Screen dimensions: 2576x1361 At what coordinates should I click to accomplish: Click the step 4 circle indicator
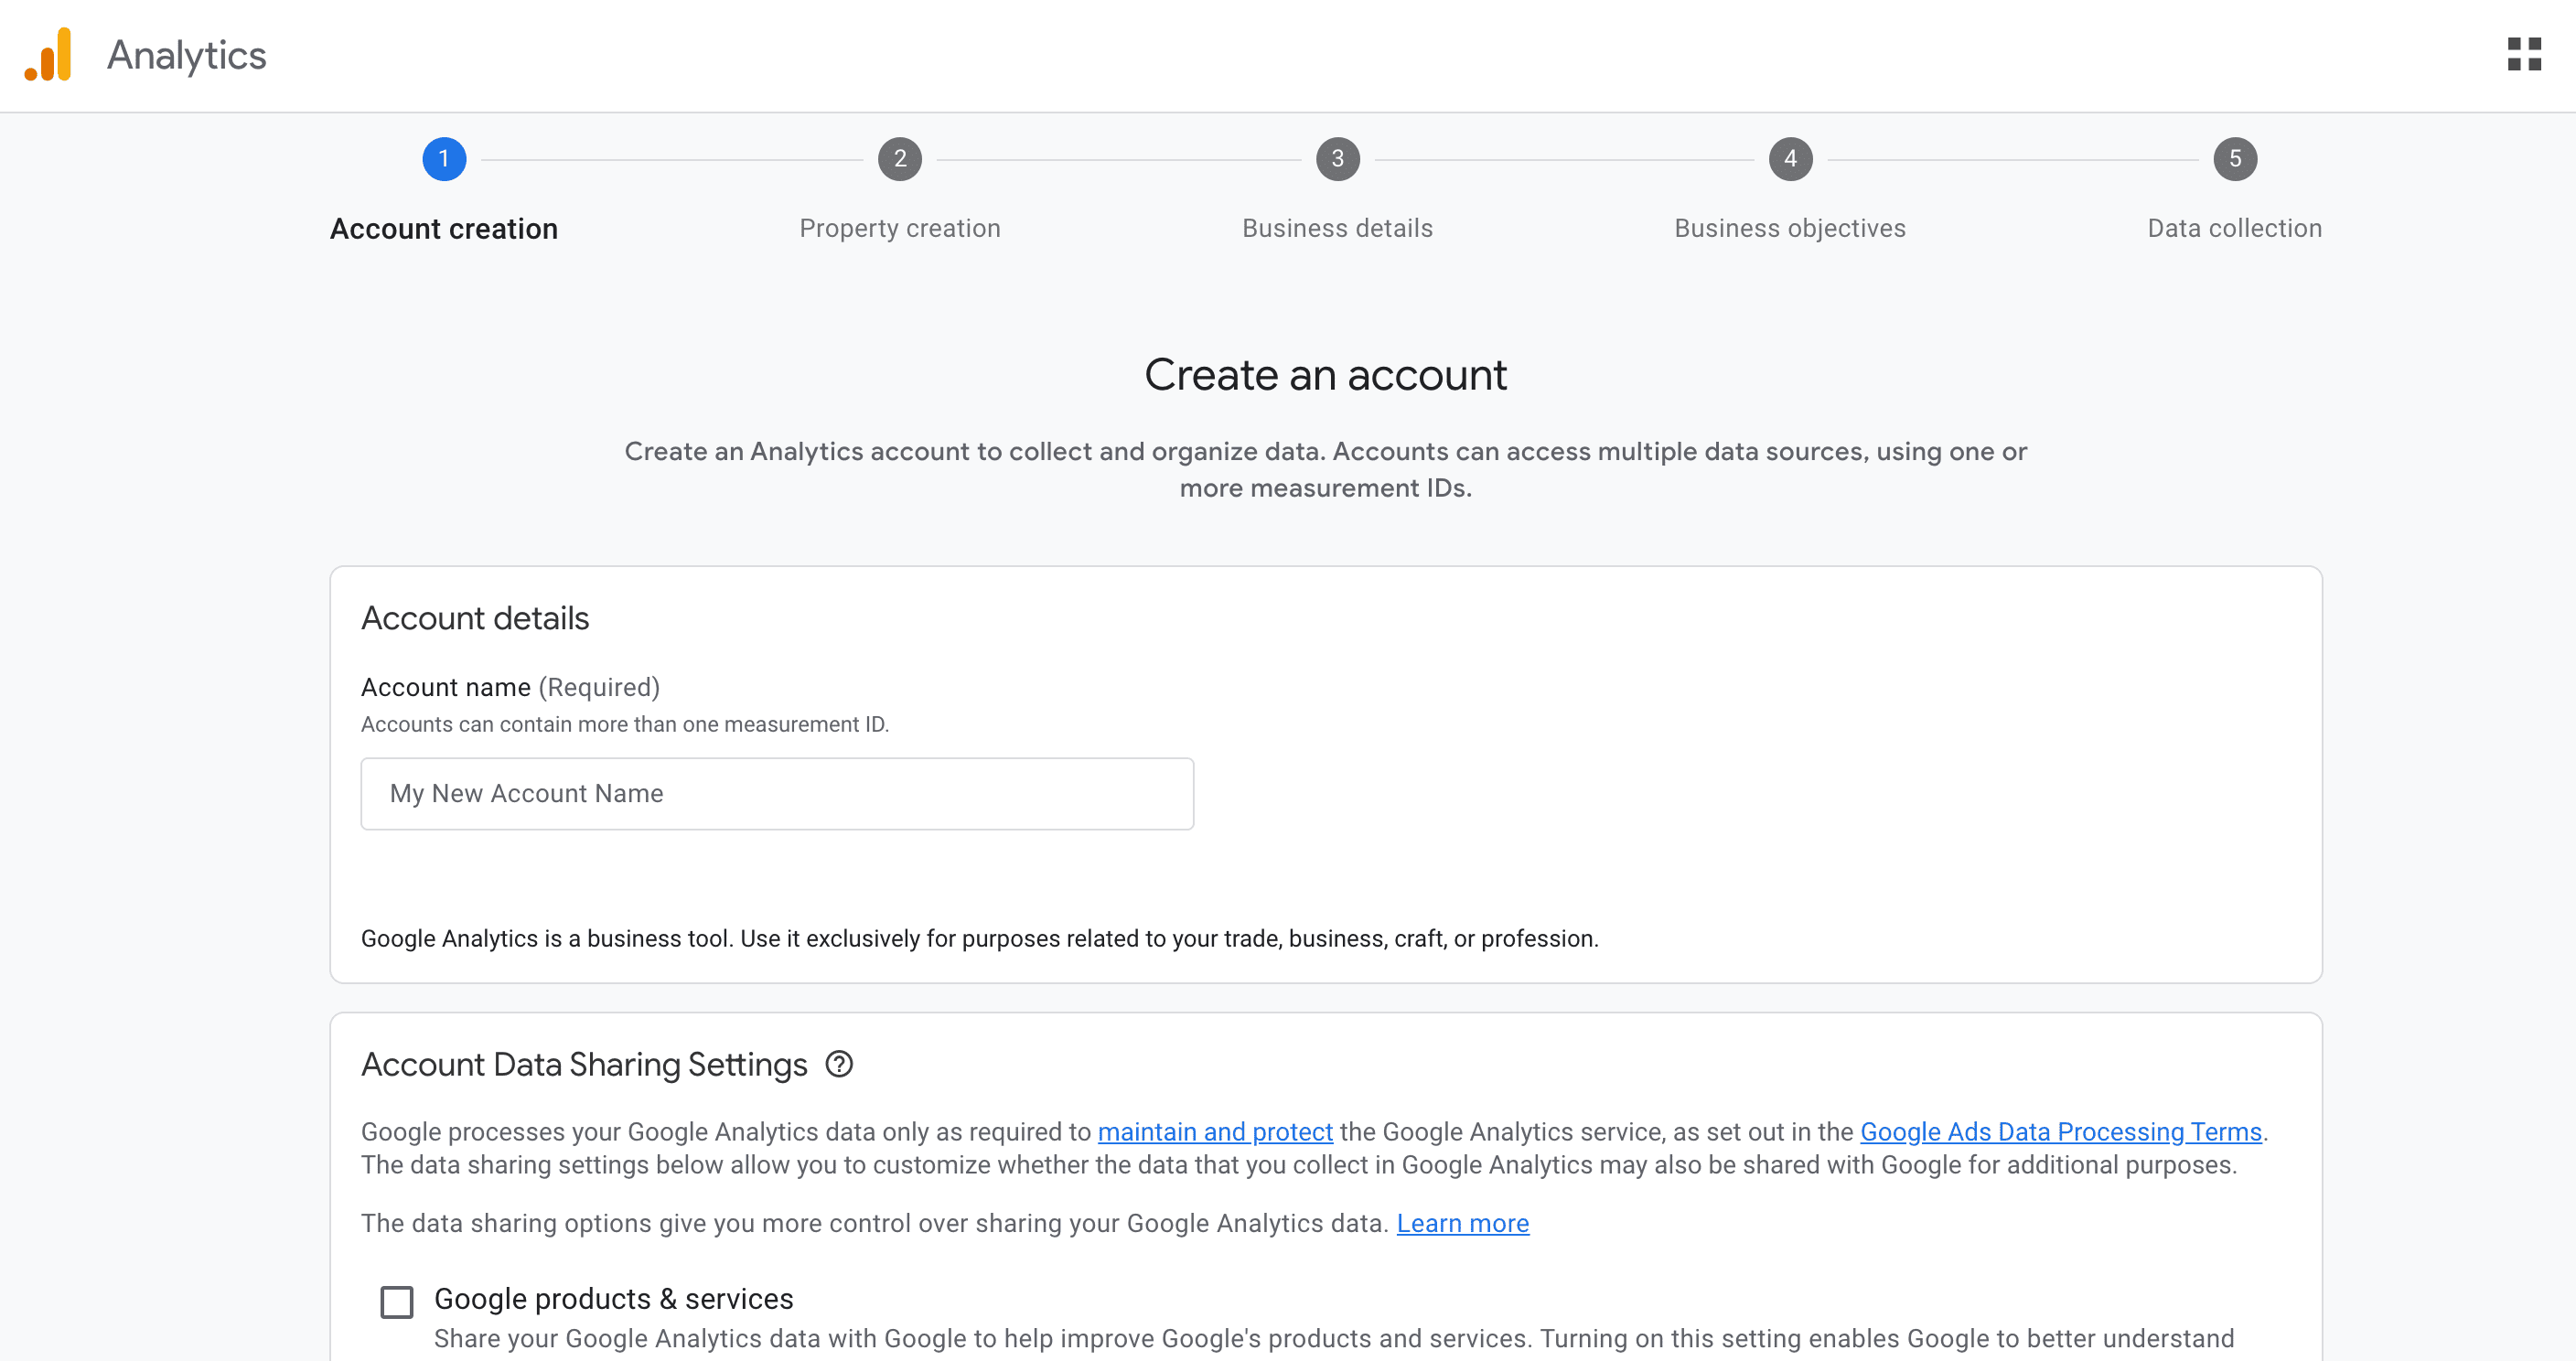(x=1789, y=158)
